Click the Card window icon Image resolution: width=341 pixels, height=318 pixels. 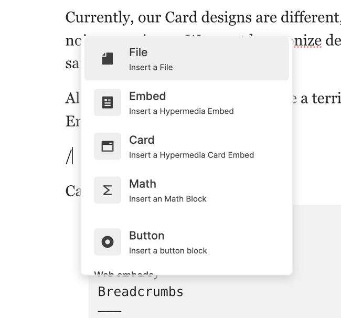point(108,146)
